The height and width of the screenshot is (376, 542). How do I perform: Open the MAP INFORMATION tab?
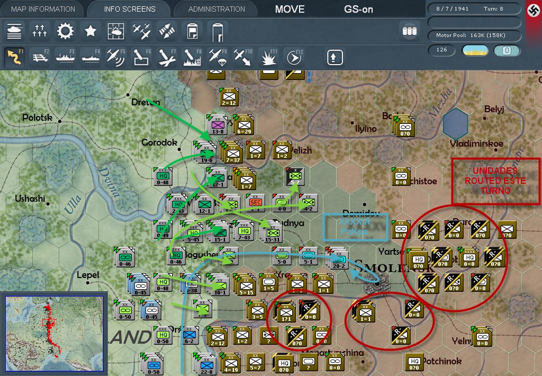(43, 9)
